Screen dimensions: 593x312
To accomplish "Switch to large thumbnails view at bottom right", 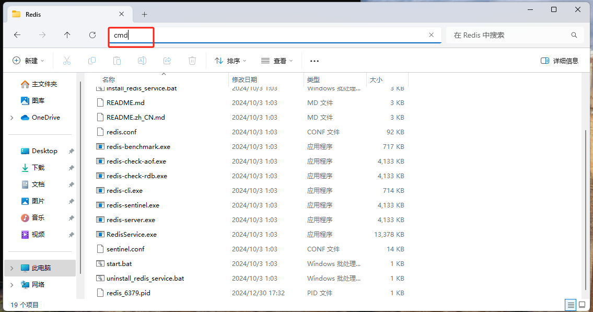I will 583,305.
